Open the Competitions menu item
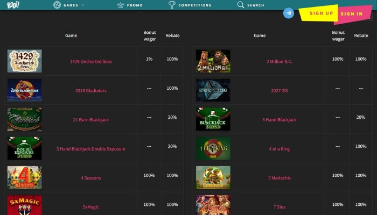The height and width of the screenshot is (215, 377). (194, 5)
